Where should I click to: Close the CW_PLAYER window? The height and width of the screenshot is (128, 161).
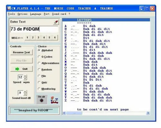[x=152, y=8]
